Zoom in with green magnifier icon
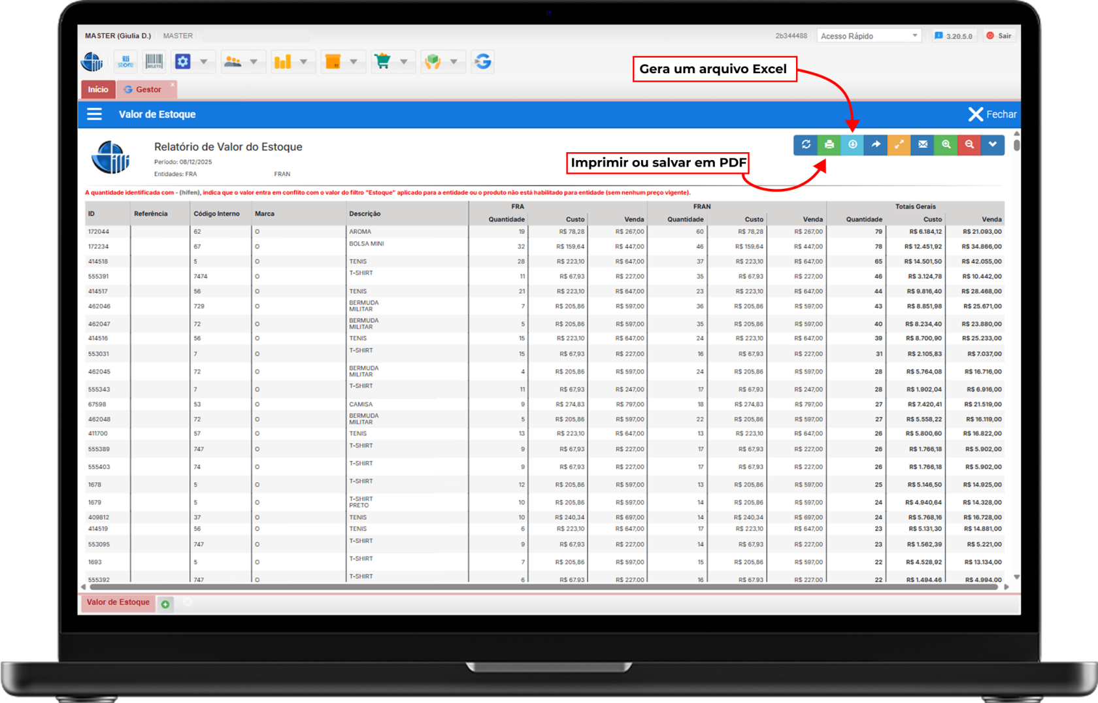Screen dimensions: 1098x703 [x=946, y=144]
